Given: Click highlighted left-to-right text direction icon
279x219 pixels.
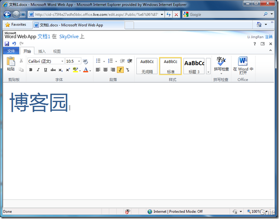Looking at the screenshot, I should (x=120, y=70).
